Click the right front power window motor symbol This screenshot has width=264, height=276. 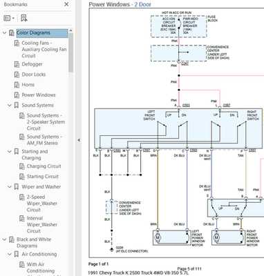click(x=216, y=238)
